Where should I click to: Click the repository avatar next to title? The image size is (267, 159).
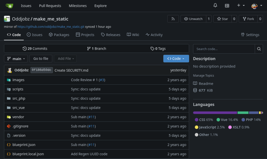7,19
